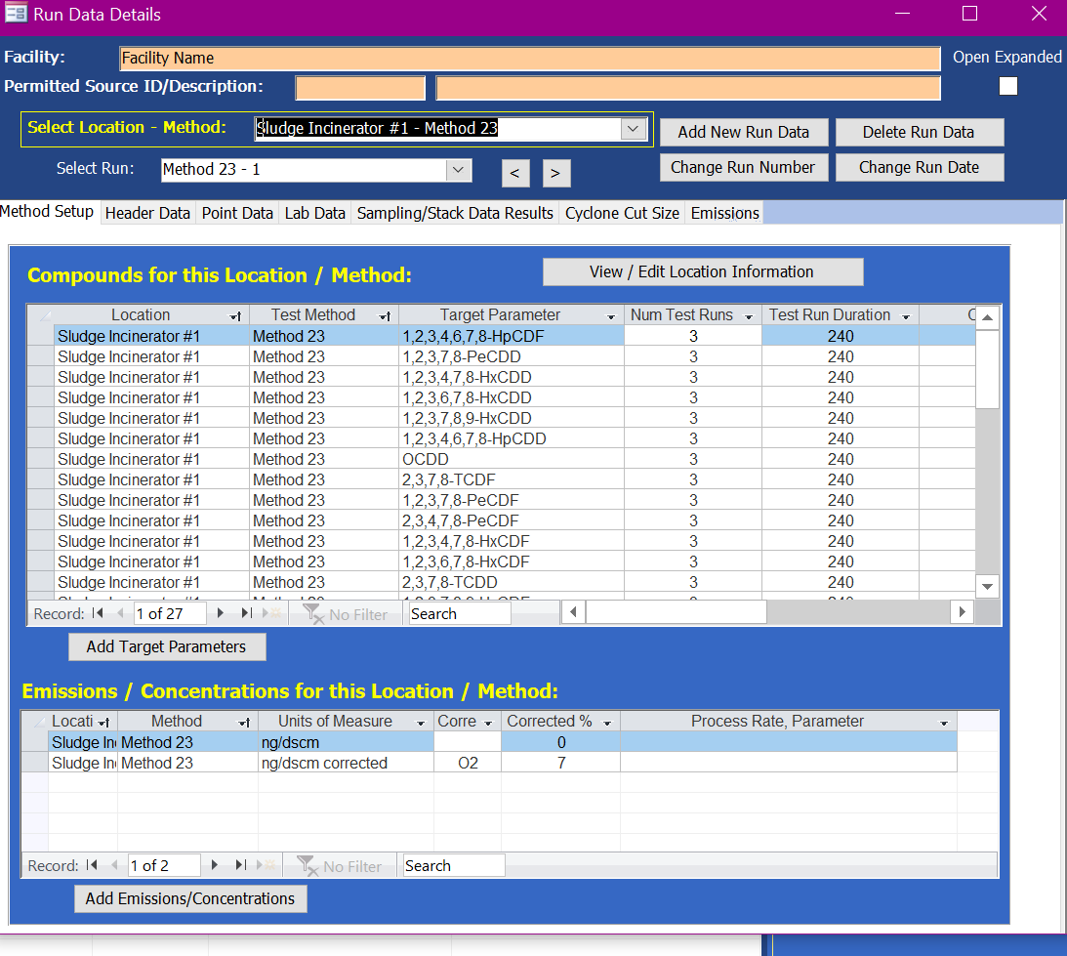Advance to next run using the > button
The width and height of the screenshot is (1067, 956).
(x=555, y=173)
